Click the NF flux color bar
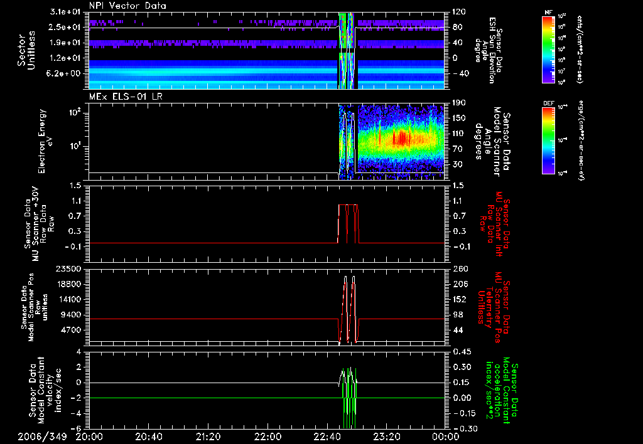 click(x=548, y=50)
